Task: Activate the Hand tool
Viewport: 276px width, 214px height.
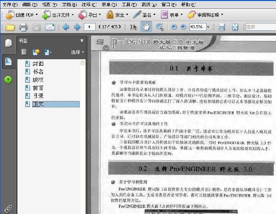Action: pos(146,27)
